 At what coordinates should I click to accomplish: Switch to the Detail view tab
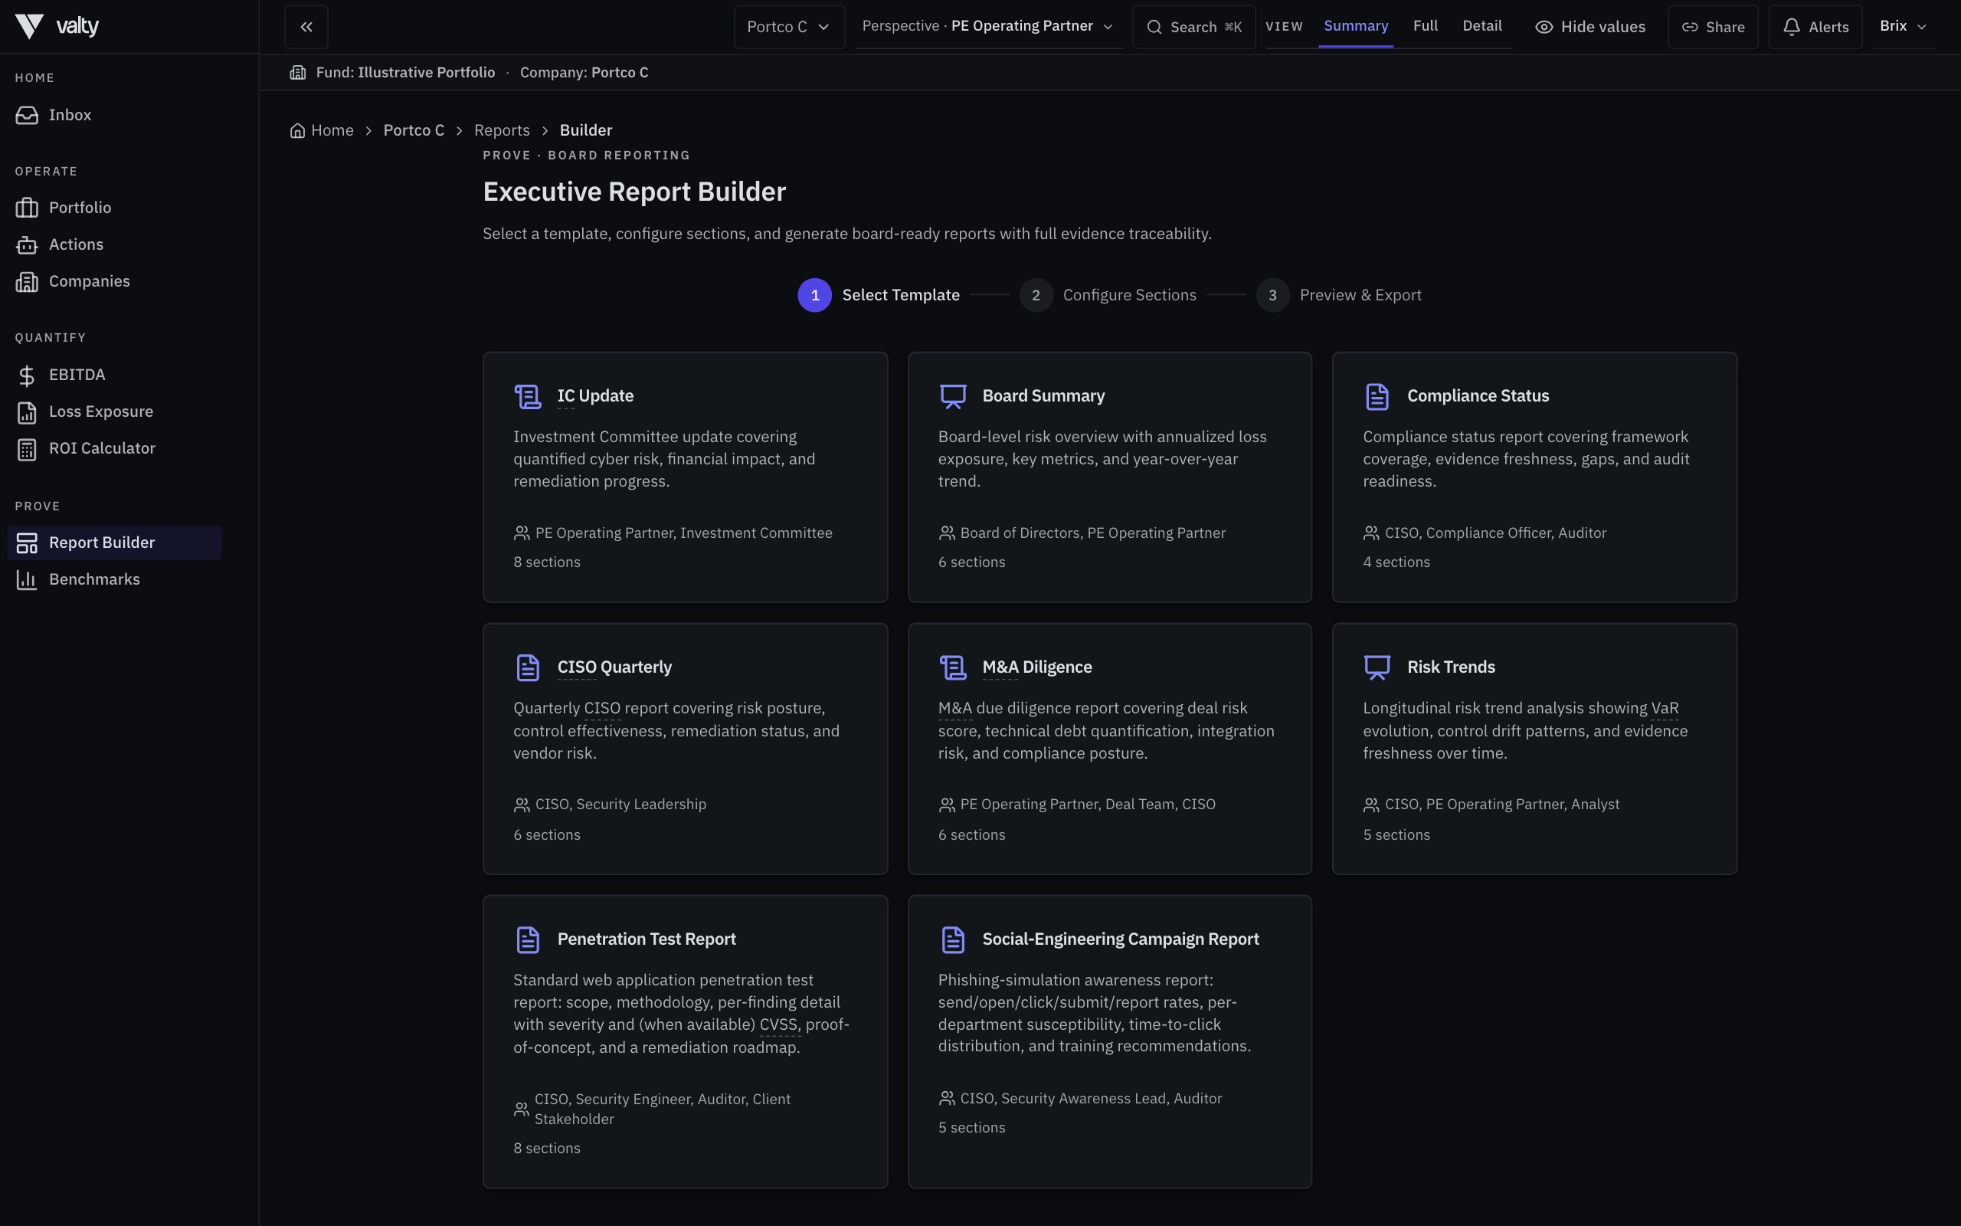click(x=1482, y=26)
